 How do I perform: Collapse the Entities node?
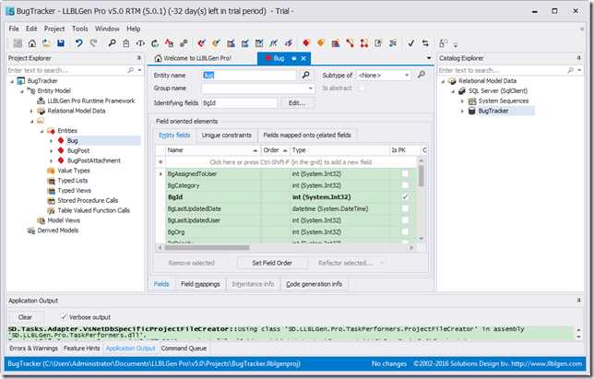42,131
